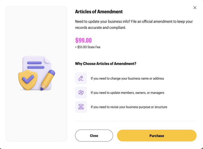Click the change business name or address text
Viewport: 203px width, 149px height.
click(x=127, y=78)
